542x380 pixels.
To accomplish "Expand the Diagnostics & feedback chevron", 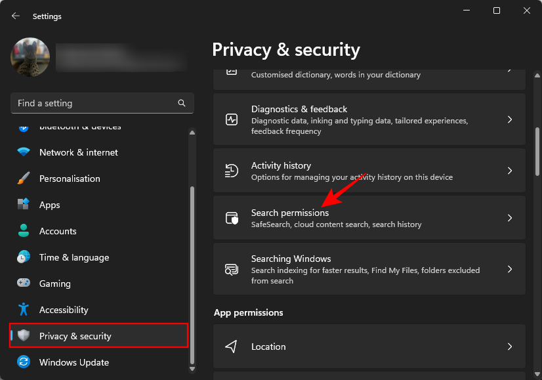I will click(x=510, y=119).
